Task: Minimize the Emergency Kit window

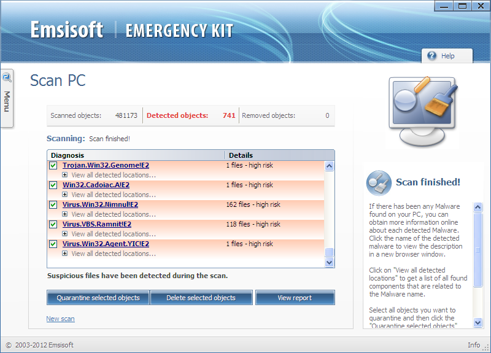Action: click(x=444, y=6)
